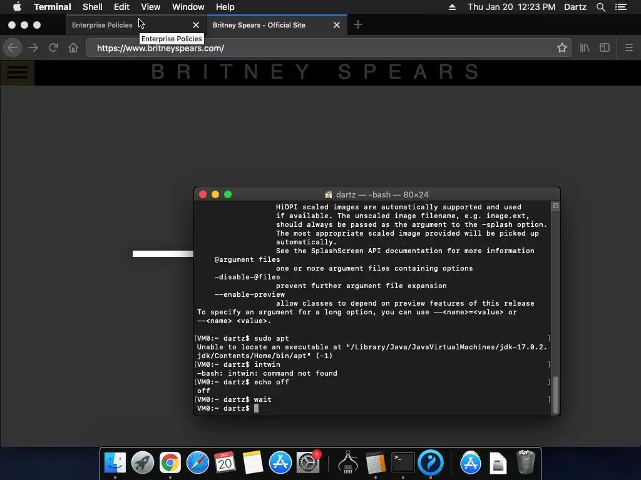Open Finder from the Dock
The image size is (641, 480).
click(115, 463)
